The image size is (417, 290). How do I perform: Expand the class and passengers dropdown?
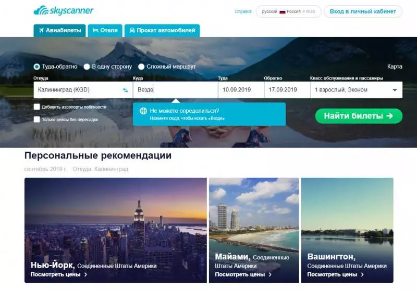click(x=357, y=90)
